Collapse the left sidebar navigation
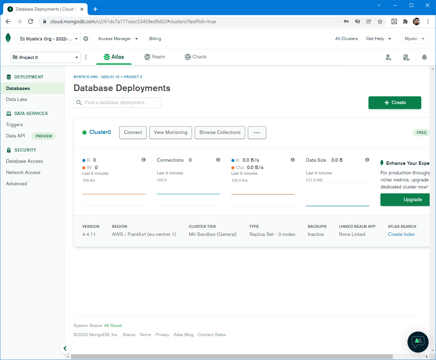The image size is (436, 360). click(x=65, y=348)
